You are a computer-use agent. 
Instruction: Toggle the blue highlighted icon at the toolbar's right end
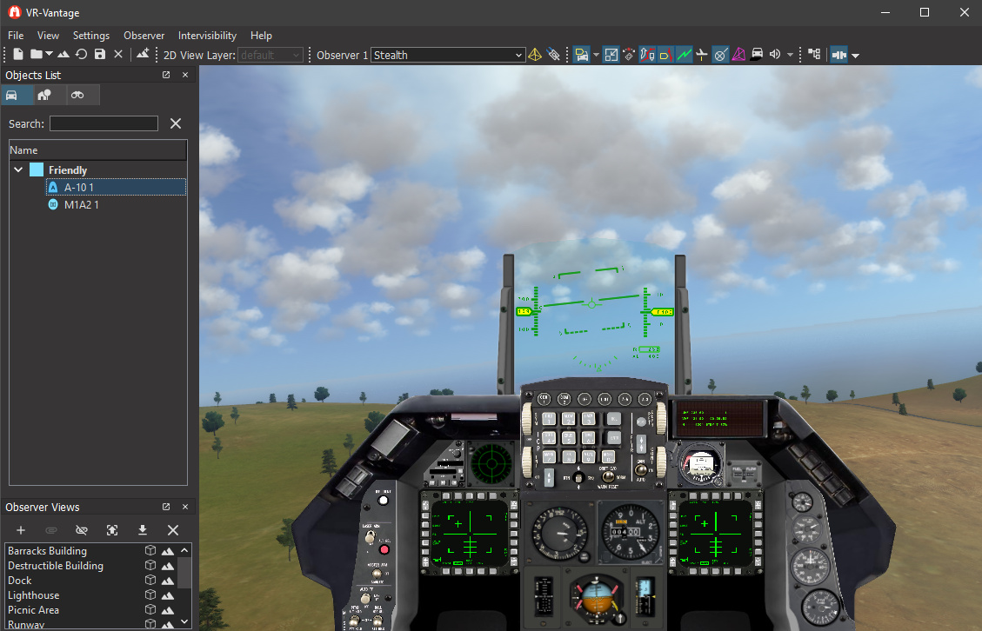point(838,55)
